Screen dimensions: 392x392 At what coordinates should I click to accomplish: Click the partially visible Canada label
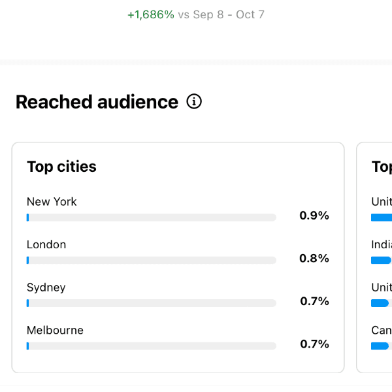tap(382, 331)
